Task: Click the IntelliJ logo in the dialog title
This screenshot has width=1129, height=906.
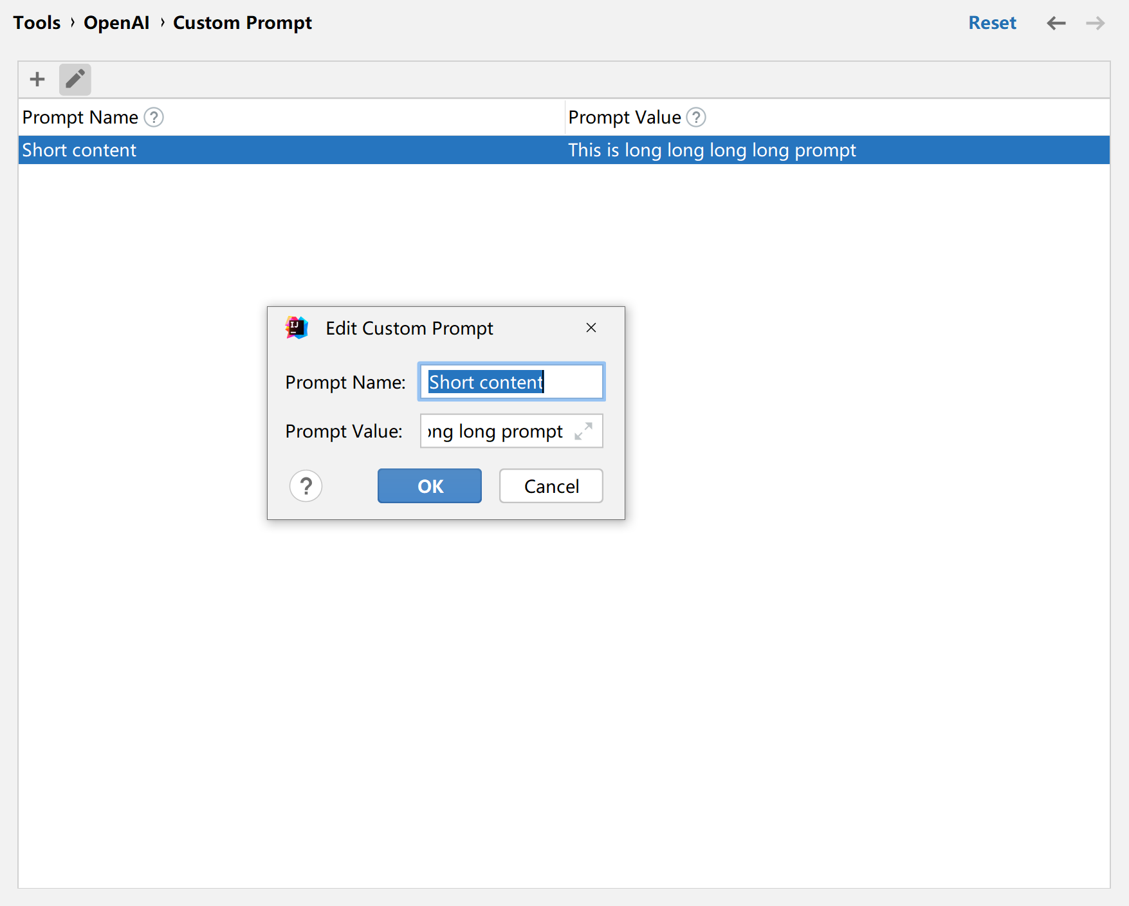Action: (x=295, y=328)
